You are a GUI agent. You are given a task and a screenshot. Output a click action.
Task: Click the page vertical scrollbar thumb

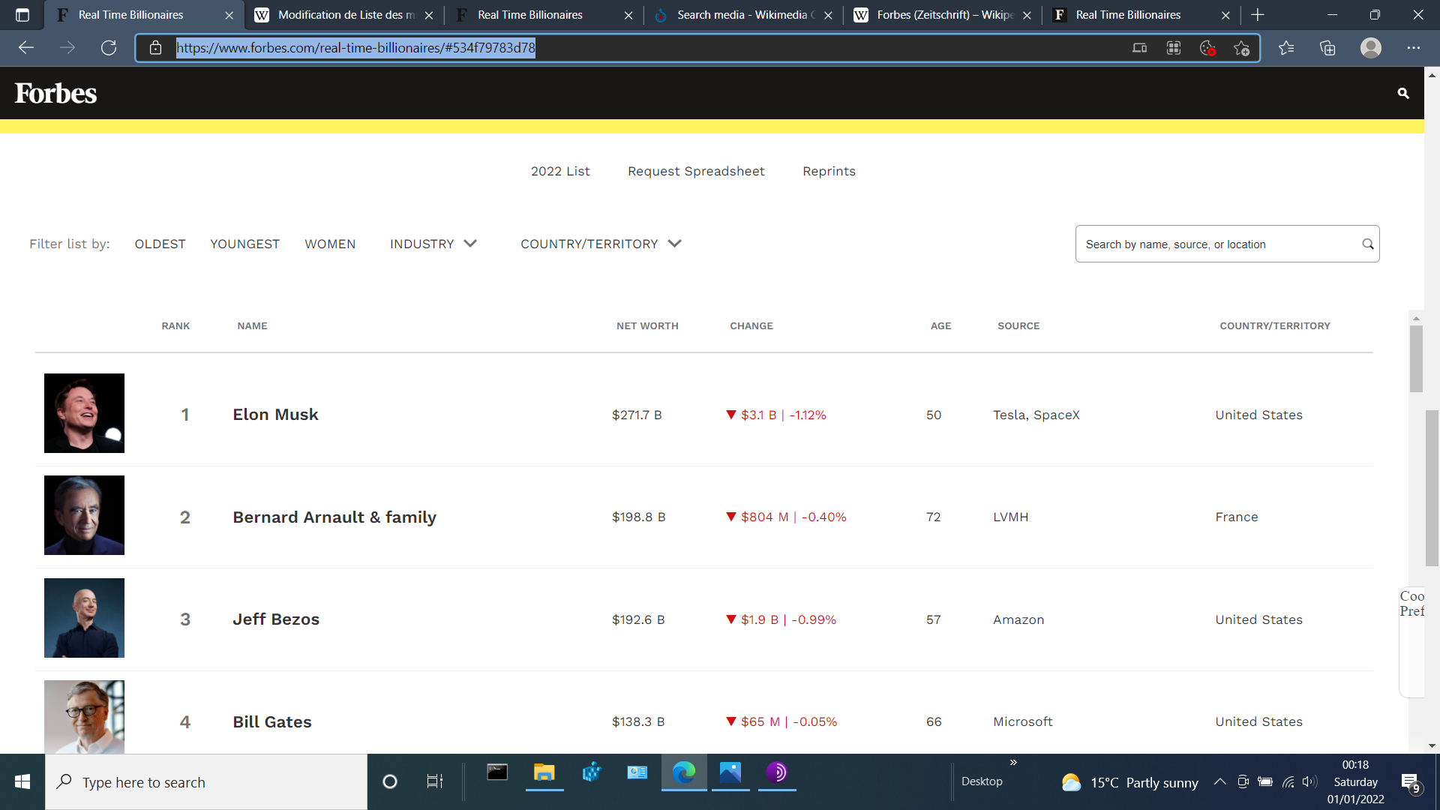coord(1432,487)
